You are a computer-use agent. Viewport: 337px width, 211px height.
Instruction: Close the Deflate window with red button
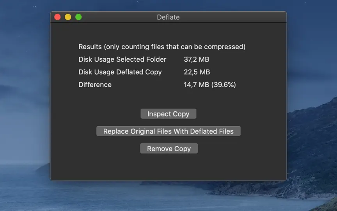pyautogui.click(x=57, y=17)
